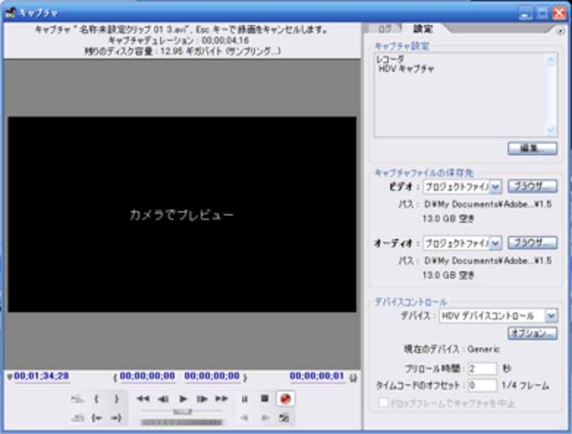Click the タイムコードのオフセット input field
Screen dimensions: 572x434
(x=482, y=385)
